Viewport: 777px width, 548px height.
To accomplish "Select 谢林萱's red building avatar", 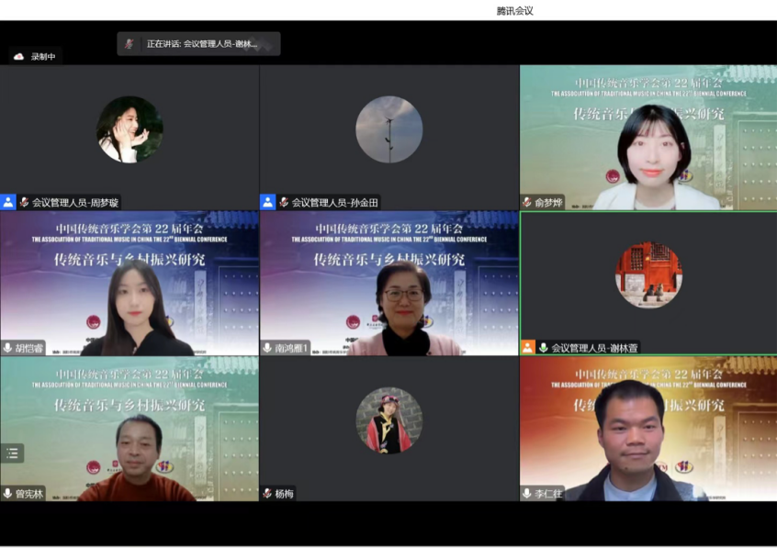I will pyautogui.click(x=648, y=274).
